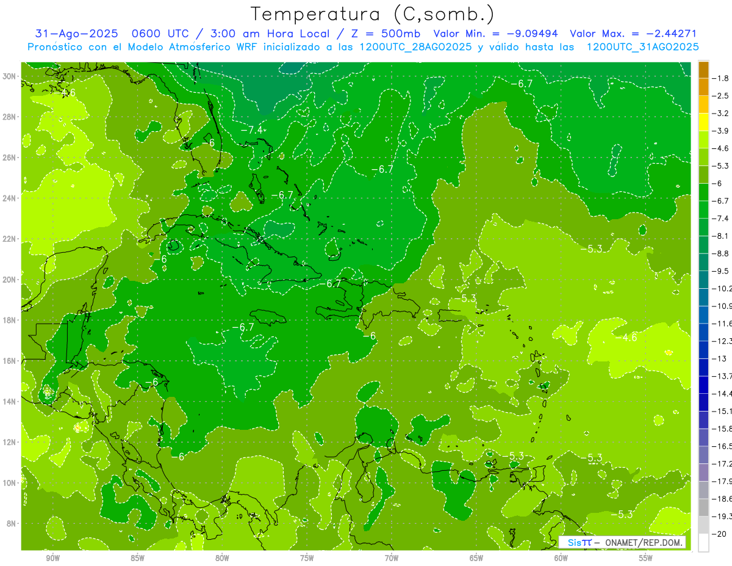Pick the yellow swatch between -3.2 and -3.9

click(x=704, y=122)
